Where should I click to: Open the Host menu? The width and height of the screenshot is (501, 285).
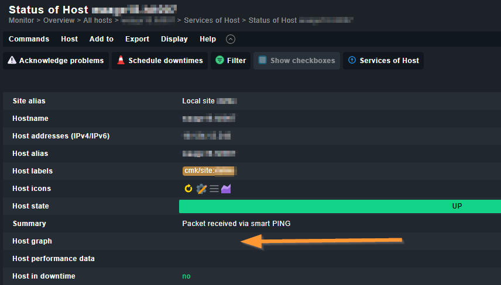click(69, 39)
